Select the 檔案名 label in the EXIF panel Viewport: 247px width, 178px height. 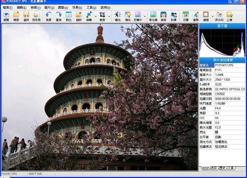(x=207, y=65)
